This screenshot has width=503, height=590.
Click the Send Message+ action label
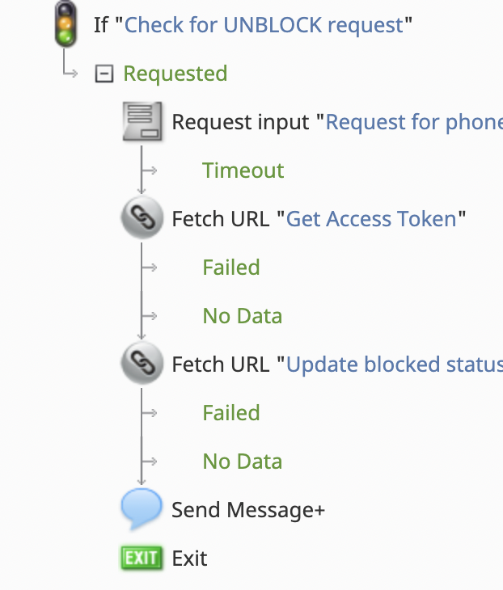click(x=248, y=510)
